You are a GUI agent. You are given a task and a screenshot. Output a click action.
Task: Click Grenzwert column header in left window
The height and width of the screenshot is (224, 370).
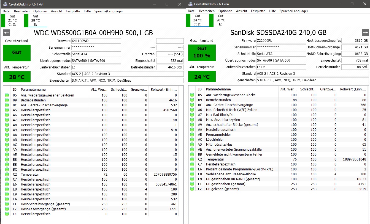pos(138,90)
